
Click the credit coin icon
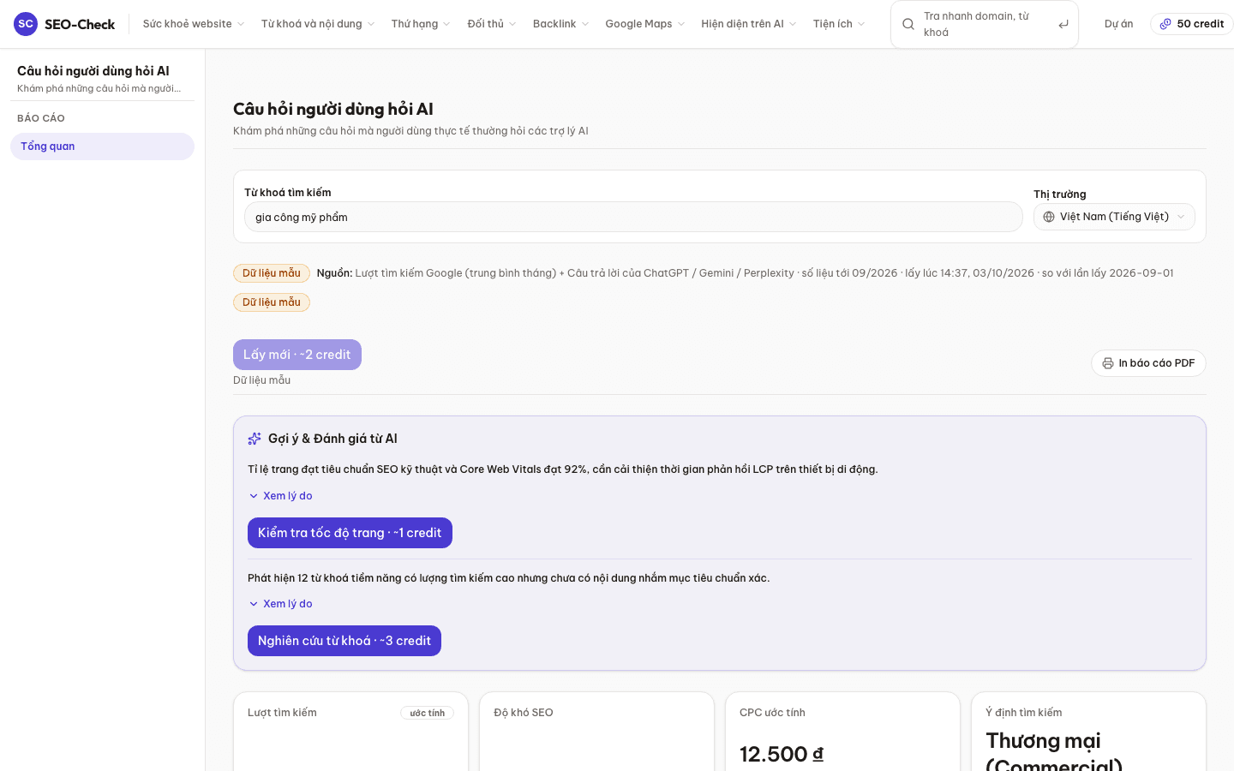(x=1165, y=24)
